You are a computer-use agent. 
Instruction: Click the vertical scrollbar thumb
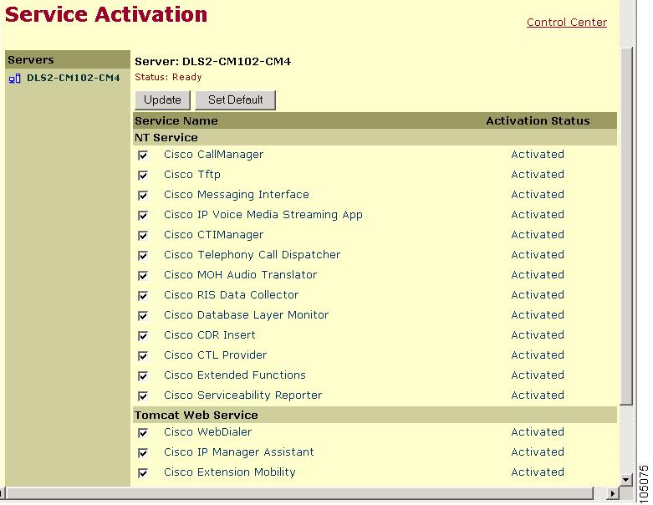click(x=625, y=226)
